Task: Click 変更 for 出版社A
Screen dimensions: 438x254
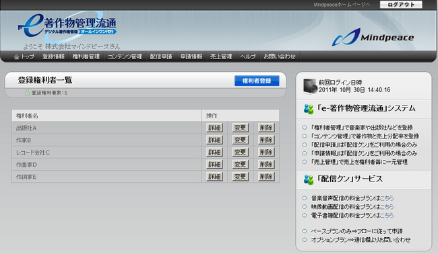Action: point(241,128)
